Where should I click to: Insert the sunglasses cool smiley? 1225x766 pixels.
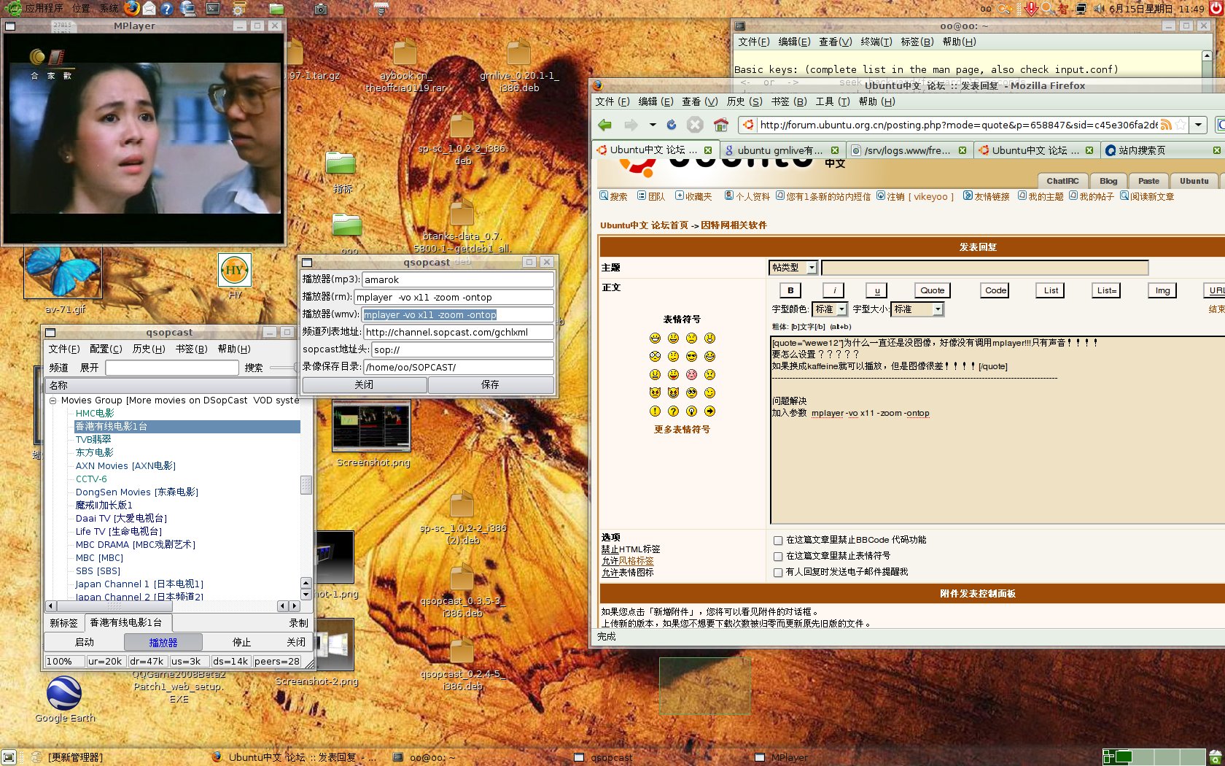(x=691, y=356)
